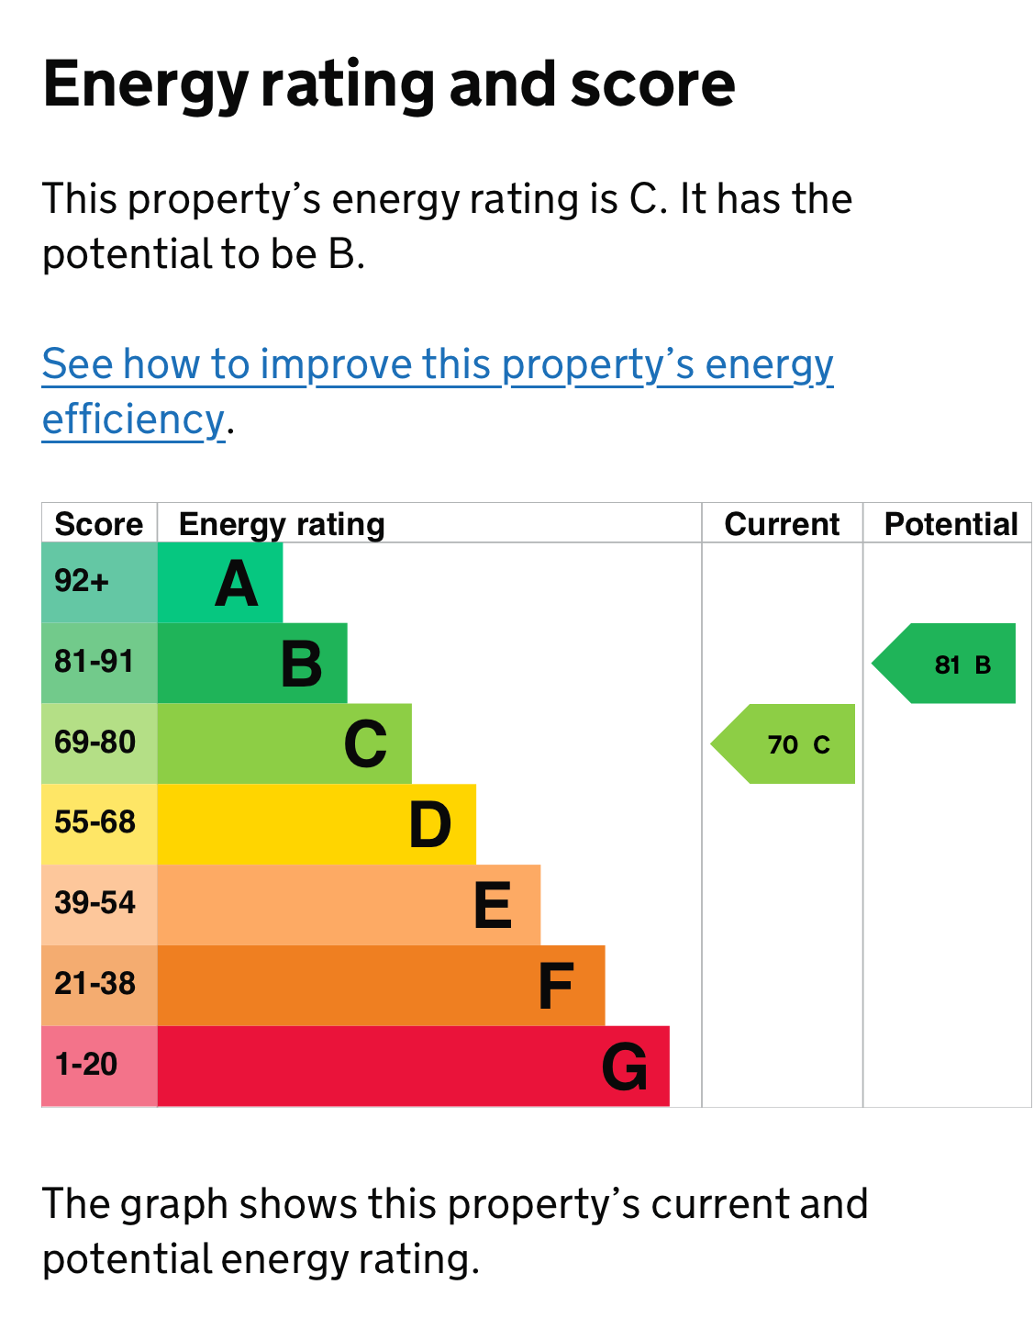1034x1318 pixels.
Task: Click the 39-54 score cell
Action: (x=99, y=905)
